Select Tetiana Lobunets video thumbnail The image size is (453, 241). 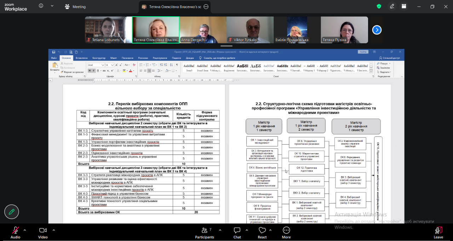(x=108, y=30)
